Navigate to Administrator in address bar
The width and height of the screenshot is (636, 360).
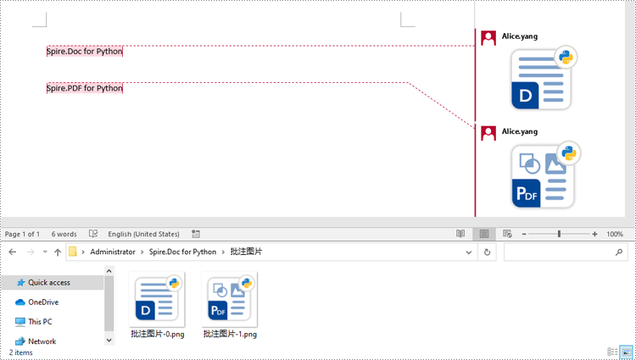(x=113, y=252)
